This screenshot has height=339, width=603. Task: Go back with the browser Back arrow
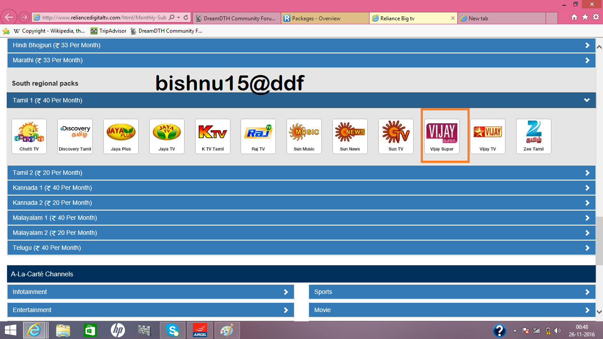click(x=9, y=18)
